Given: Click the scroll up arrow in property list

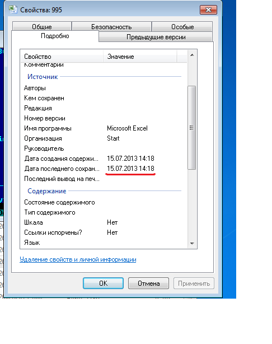Looking at the screenshot, I should coord(192,55).
